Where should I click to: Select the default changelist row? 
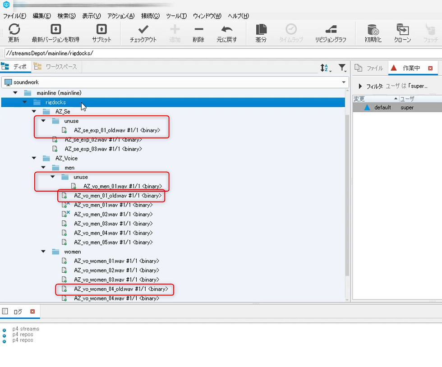[397, 107]
